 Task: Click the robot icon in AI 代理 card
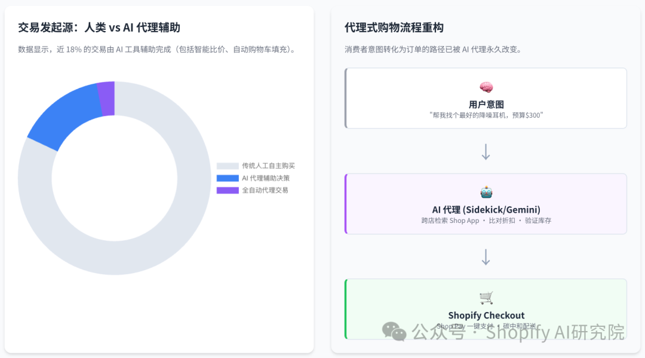(x=486, y=192)
